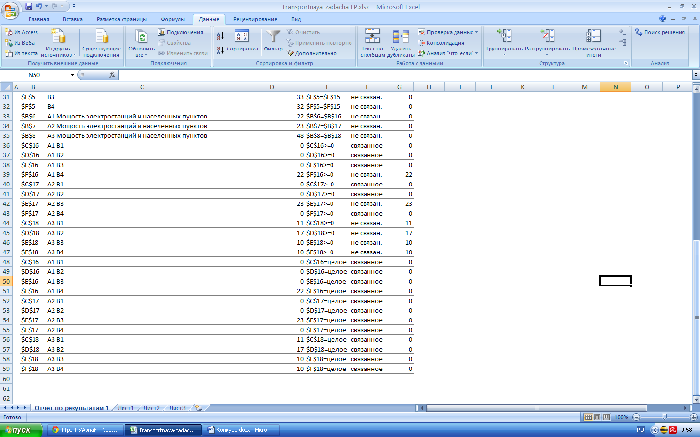
Task: Switch to Лист2 sheet tab
Action: tap(151, 408)
